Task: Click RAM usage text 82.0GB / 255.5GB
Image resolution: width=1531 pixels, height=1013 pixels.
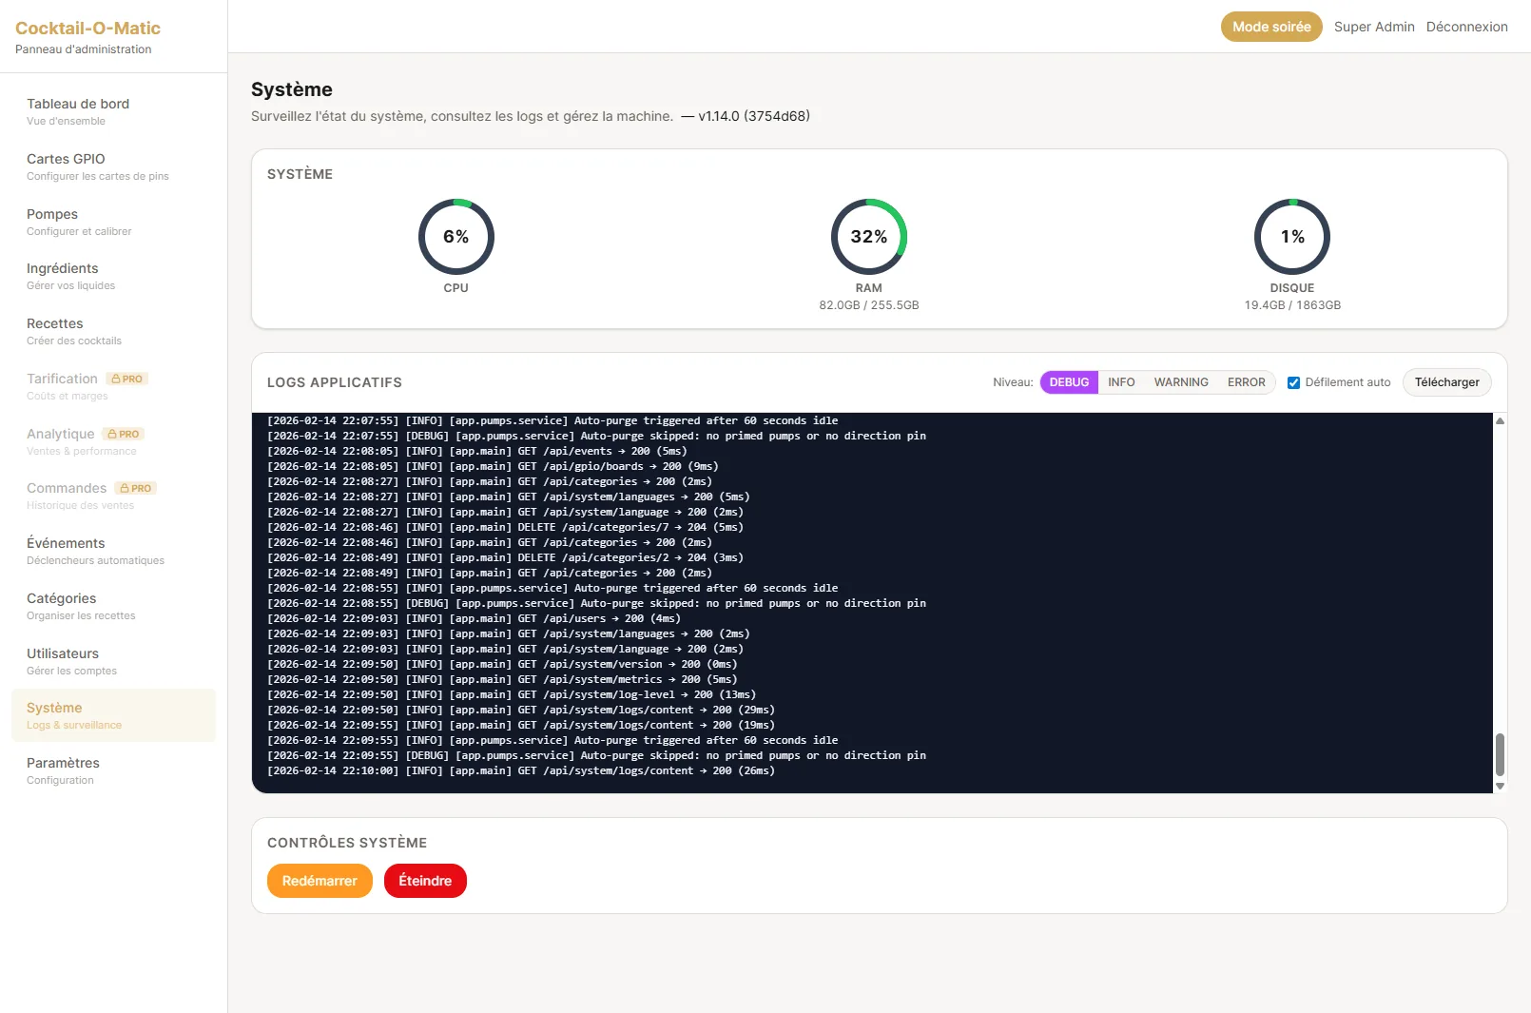Action: 869,305
